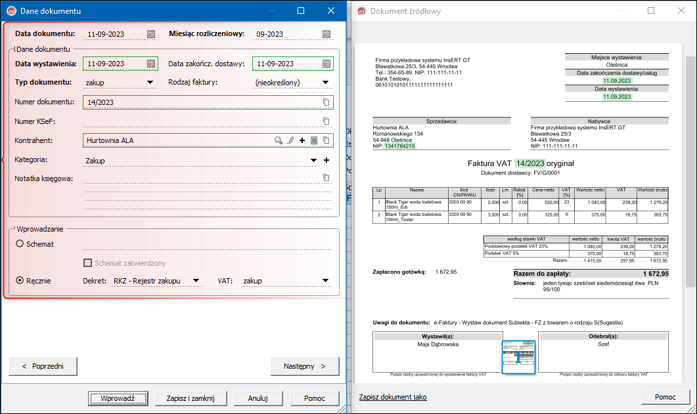Add new Kategoria using plus icon
The height and width of the screenshot is (414, 697).
click(326, 160)
